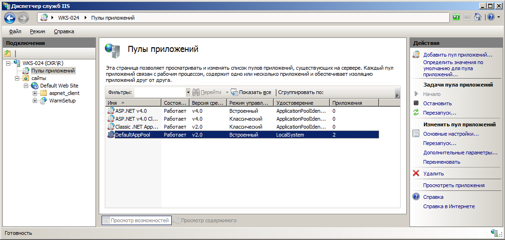
Task: Click the Основные настройки settings icon
Action: 416,134
